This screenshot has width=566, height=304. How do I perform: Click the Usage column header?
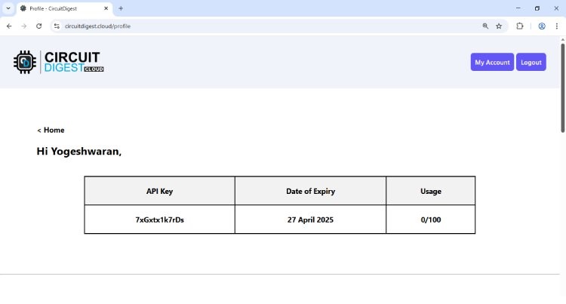[x=431, y=191]
